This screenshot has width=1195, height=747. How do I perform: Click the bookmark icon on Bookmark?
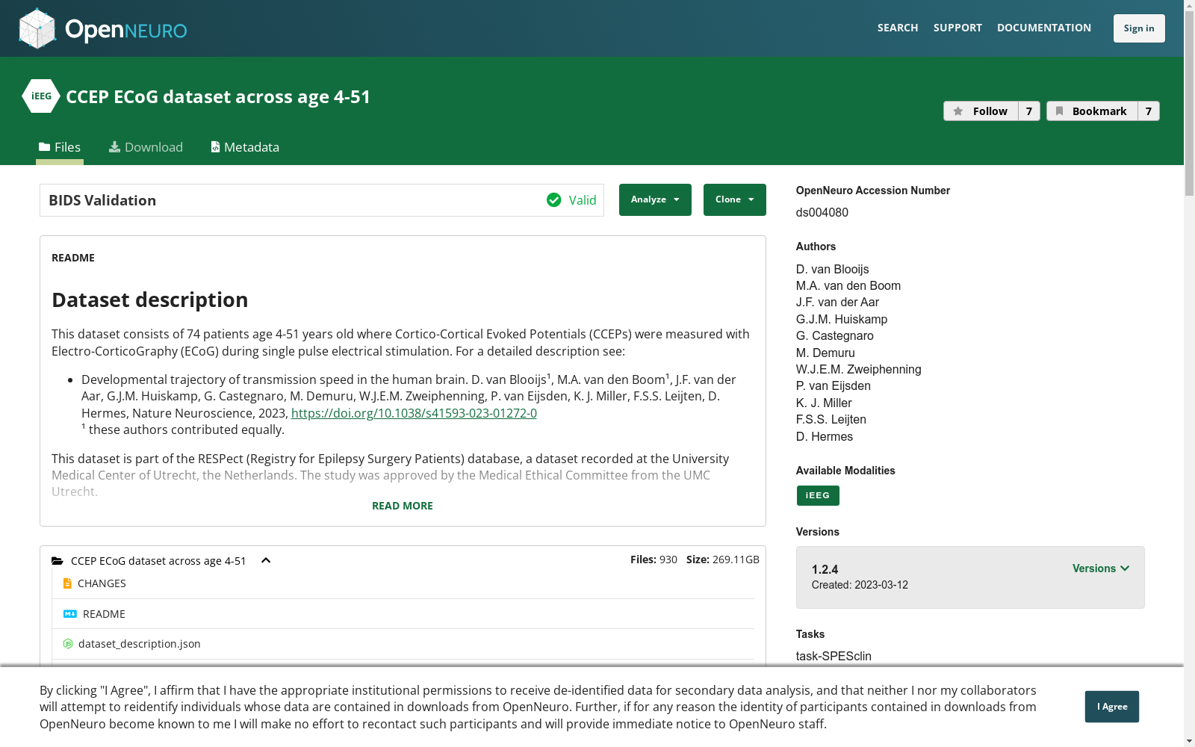point(1059,111)
